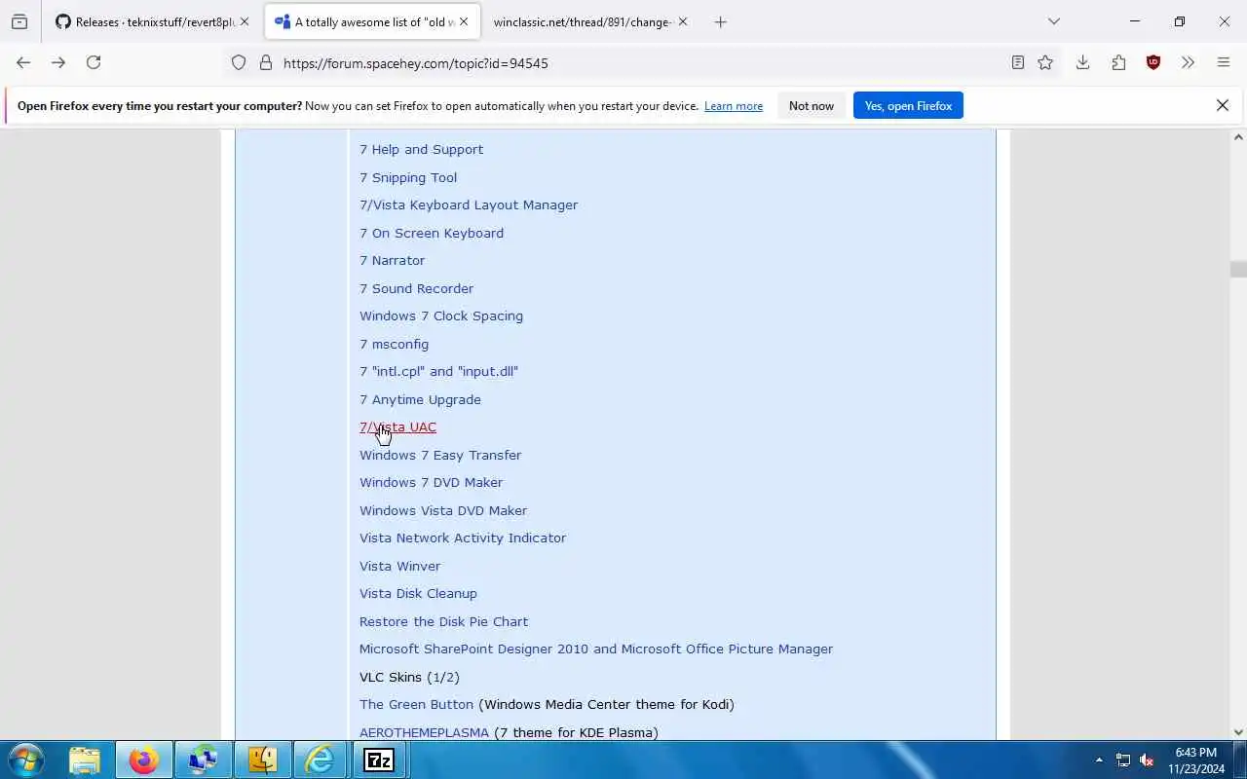This screenshot has width=1247, height=779.
Task: Close the spacehey topic tab
Action: pos(464,21)
